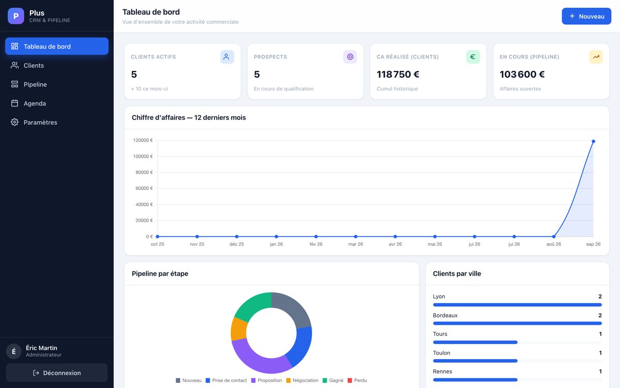Click 'En cours de qualification' text

[284, 89]
